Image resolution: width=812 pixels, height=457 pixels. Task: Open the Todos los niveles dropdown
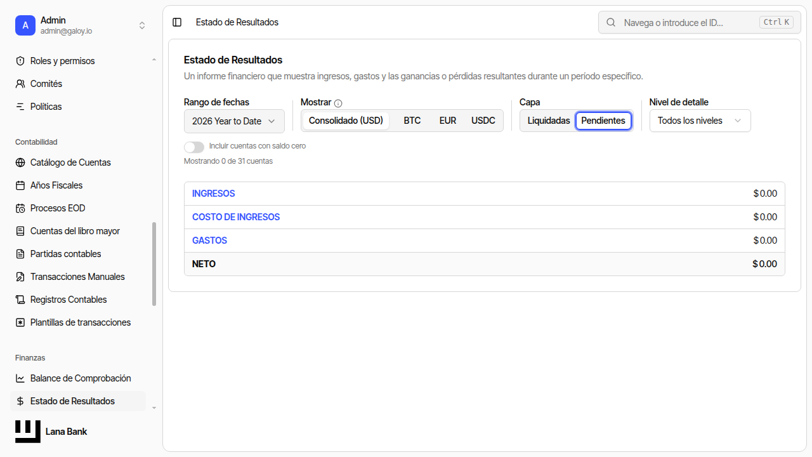pos(700,121)
